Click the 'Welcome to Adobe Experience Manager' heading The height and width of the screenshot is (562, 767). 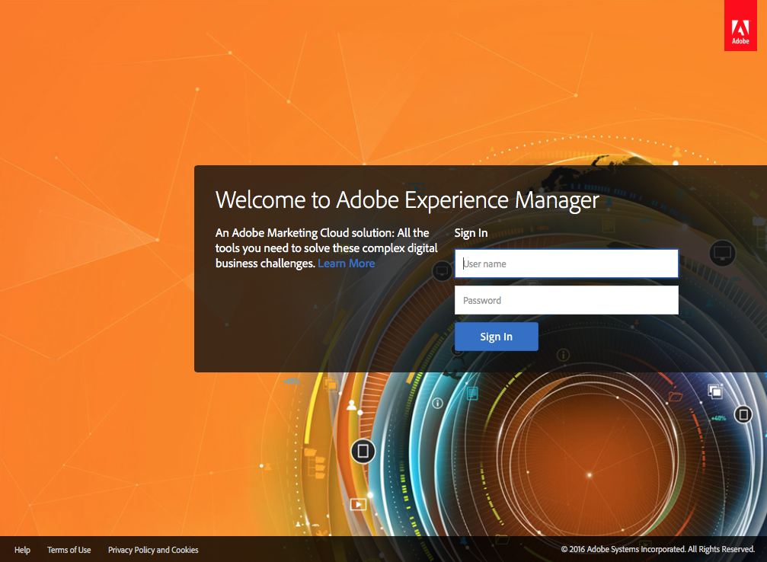(407, 200)
